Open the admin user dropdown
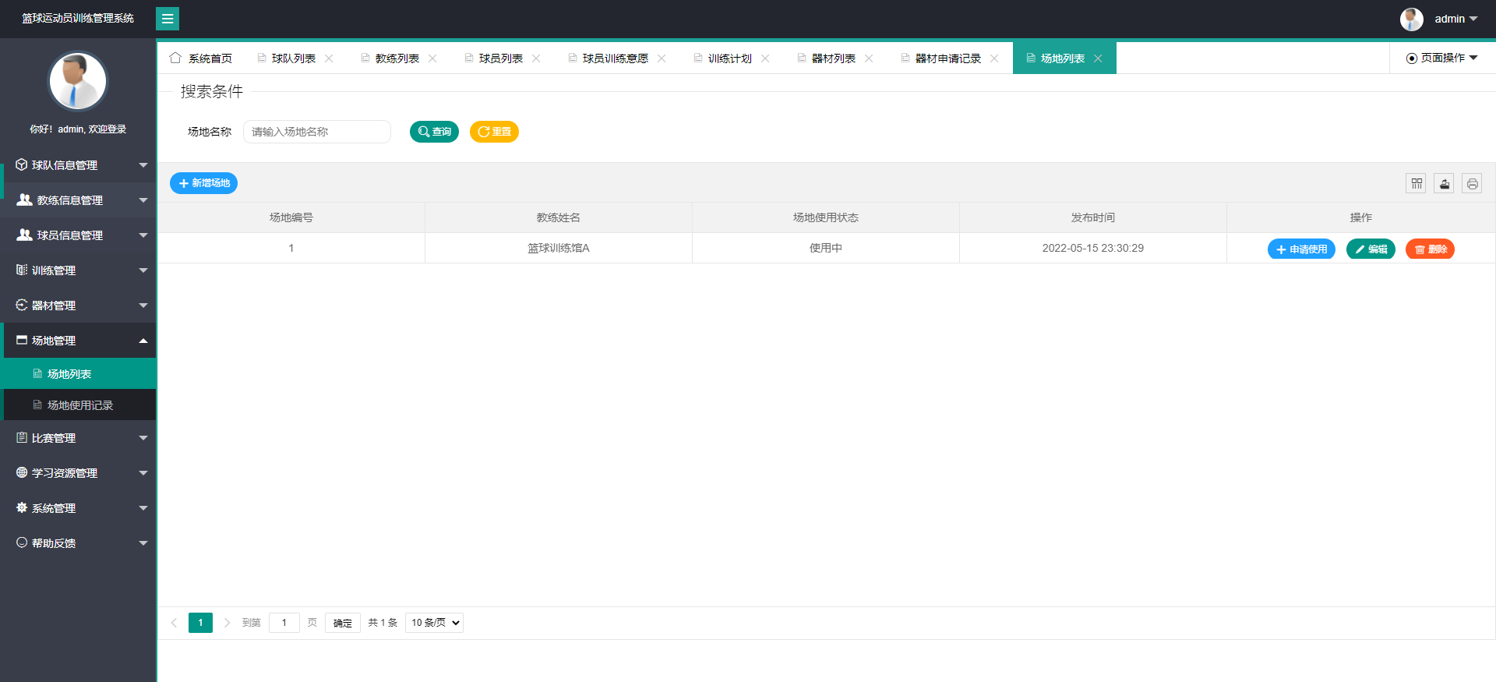Image resolution: width=1496 pixels, height=682 pixels. 1455,19
